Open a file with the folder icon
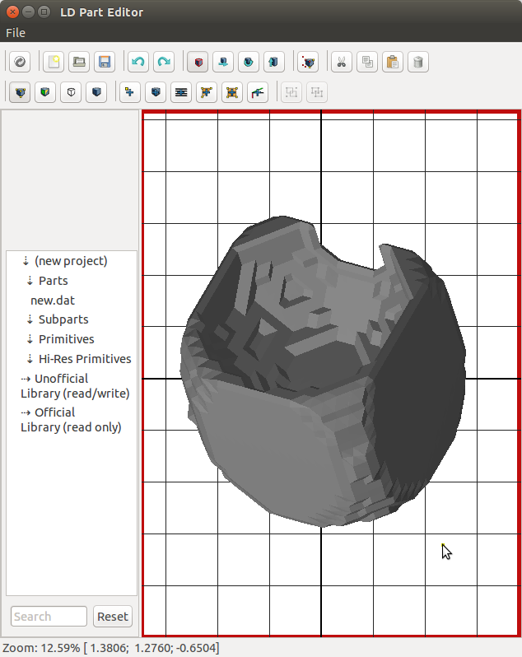 point(78,62)
